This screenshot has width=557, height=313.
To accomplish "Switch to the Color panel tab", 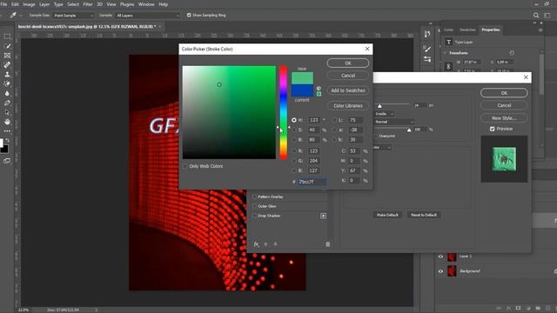I will (448, 30).
